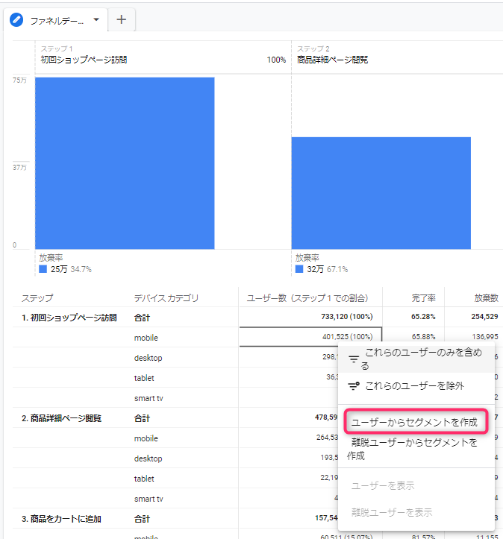This screenshot has height=539, width=503.
Task: Add a new tab with the plus button
Action: click(122, 20)
